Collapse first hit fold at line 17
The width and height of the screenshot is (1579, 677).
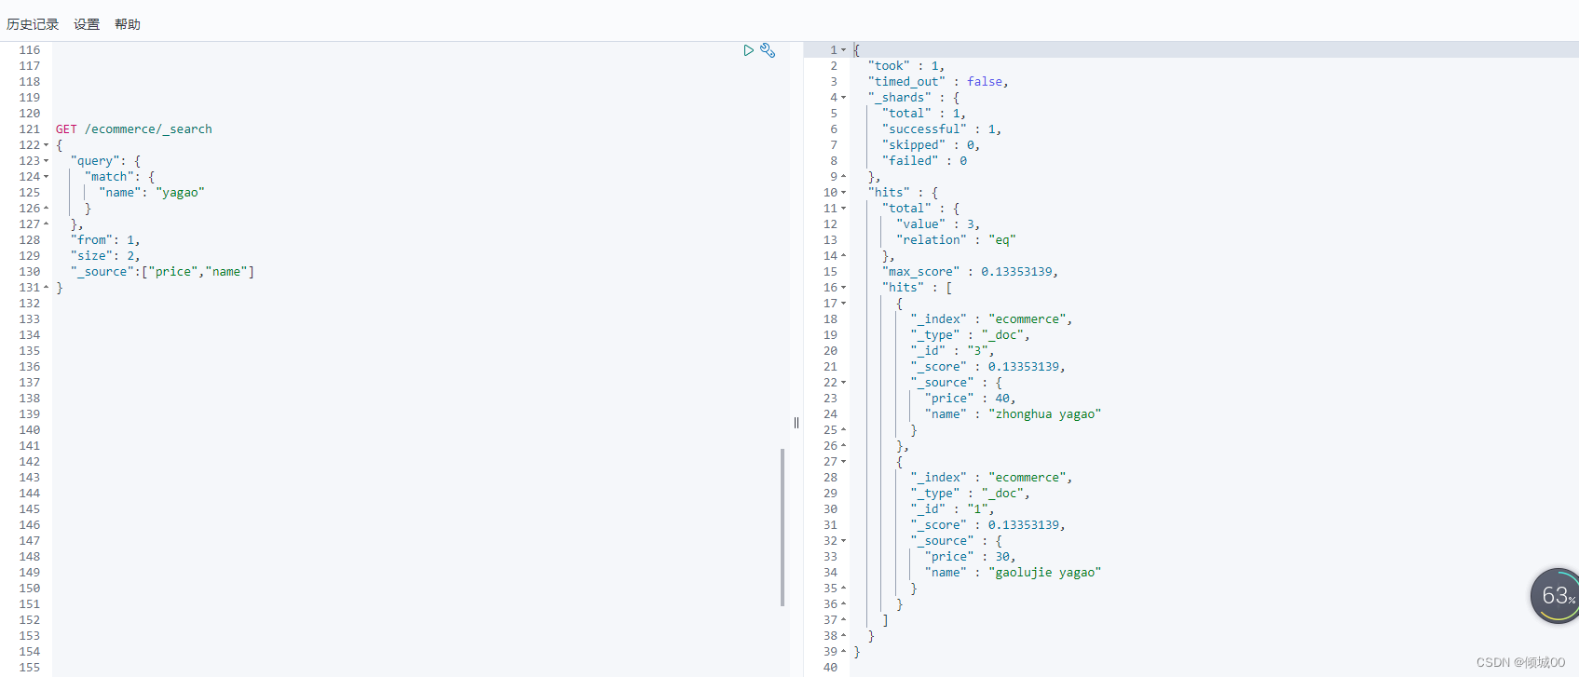pyautogui.click(x=844, y=304)
